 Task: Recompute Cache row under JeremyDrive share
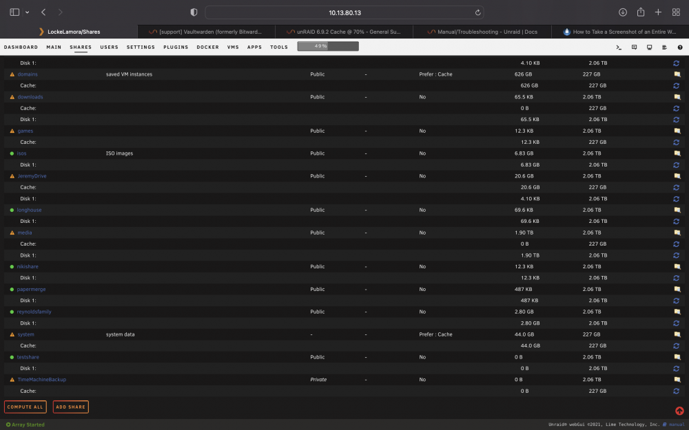677,187
